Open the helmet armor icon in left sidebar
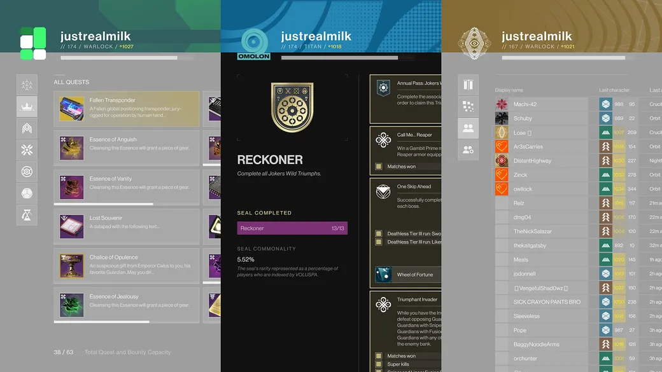The height and width of the screenshot is (372, 662). (x=27, y=128)
